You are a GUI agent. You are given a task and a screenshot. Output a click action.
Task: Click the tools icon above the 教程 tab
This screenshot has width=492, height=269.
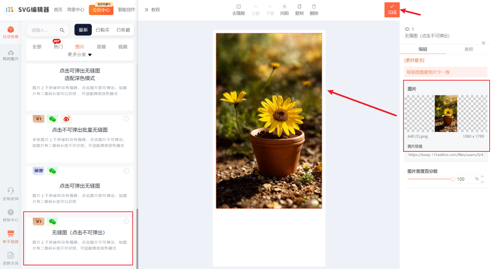point(483,43)
